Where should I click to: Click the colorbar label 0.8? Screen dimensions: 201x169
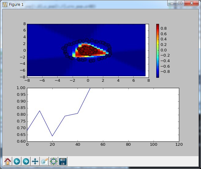point(164,28)
